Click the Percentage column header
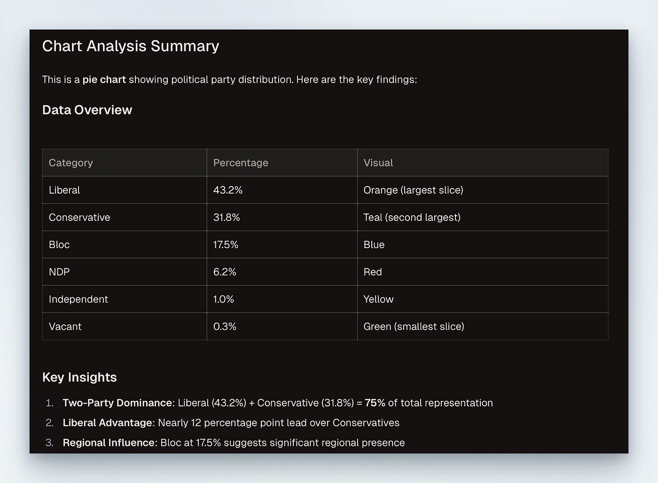This screenshot has width=658, height=483. pos(282,163)
